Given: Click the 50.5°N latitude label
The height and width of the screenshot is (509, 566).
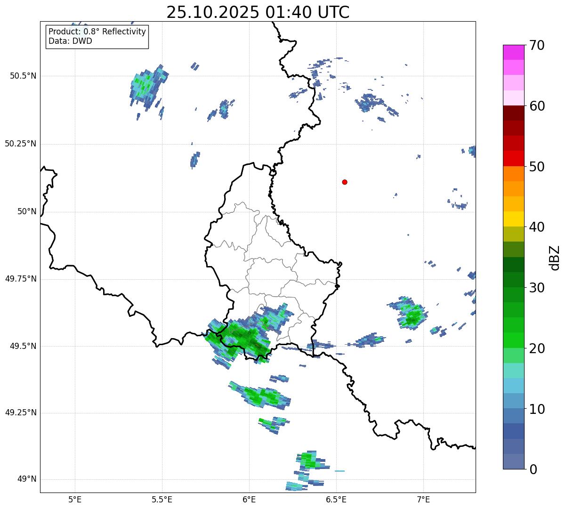Looking at the screenshot, I should tap(23, 76).
